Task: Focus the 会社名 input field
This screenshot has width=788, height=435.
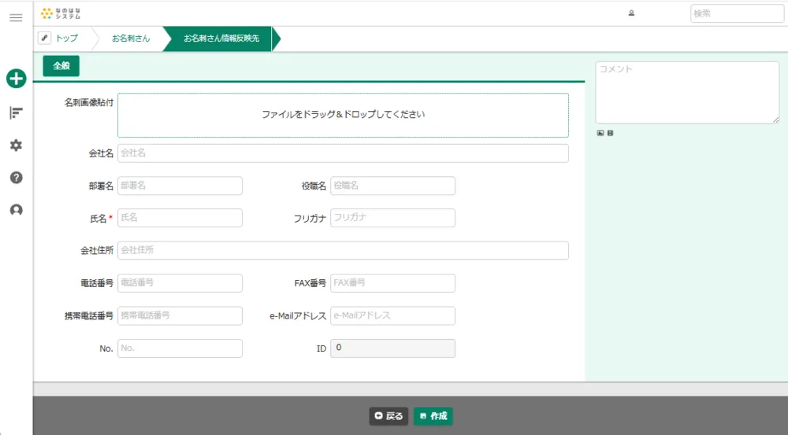Action: (x=344, y=153)
